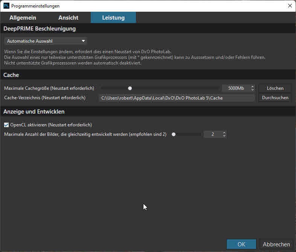Confirm settings with the OK button
Screen dimensions: 296x252
pos(241,244)
